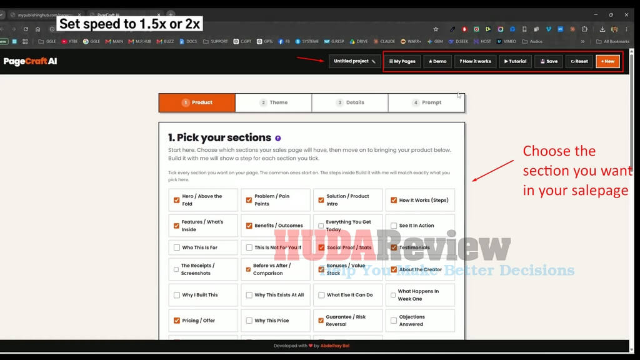Open the Vimeo extension icon in toolbar
This screenshot has width=640, height=360.
pyautogui.click(x=549, y=29)
